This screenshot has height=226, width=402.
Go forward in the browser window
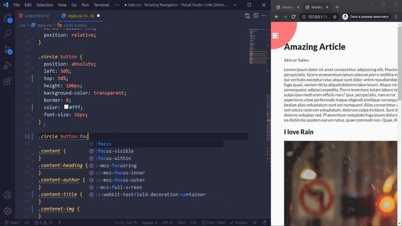click(x=285, y=17)
